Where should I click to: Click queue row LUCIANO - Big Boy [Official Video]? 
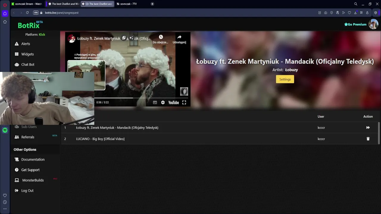click(219, 139)
